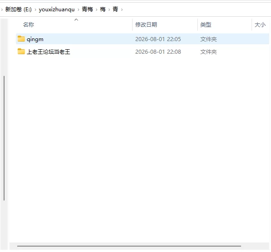Screen dimensions: 271x252
Task: Click the horizontal scrollbar at bottom
Action: [x=129, y=246]
